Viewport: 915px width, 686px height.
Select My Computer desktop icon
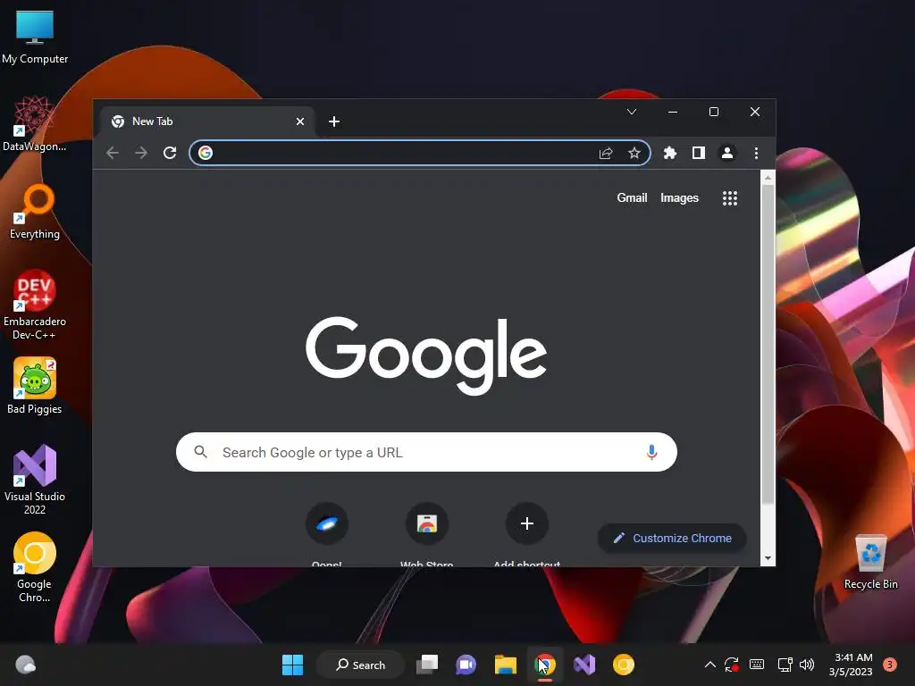(x=35, y=37)
